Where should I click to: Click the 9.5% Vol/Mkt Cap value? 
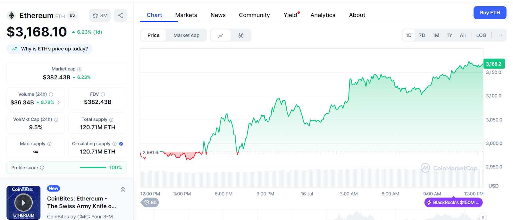coord(36,127)
